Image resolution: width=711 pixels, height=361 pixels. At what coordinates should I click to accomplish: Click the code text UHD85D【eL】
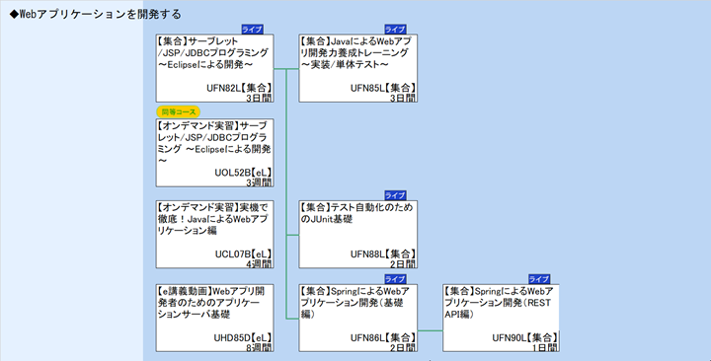[x=243, y=338]
